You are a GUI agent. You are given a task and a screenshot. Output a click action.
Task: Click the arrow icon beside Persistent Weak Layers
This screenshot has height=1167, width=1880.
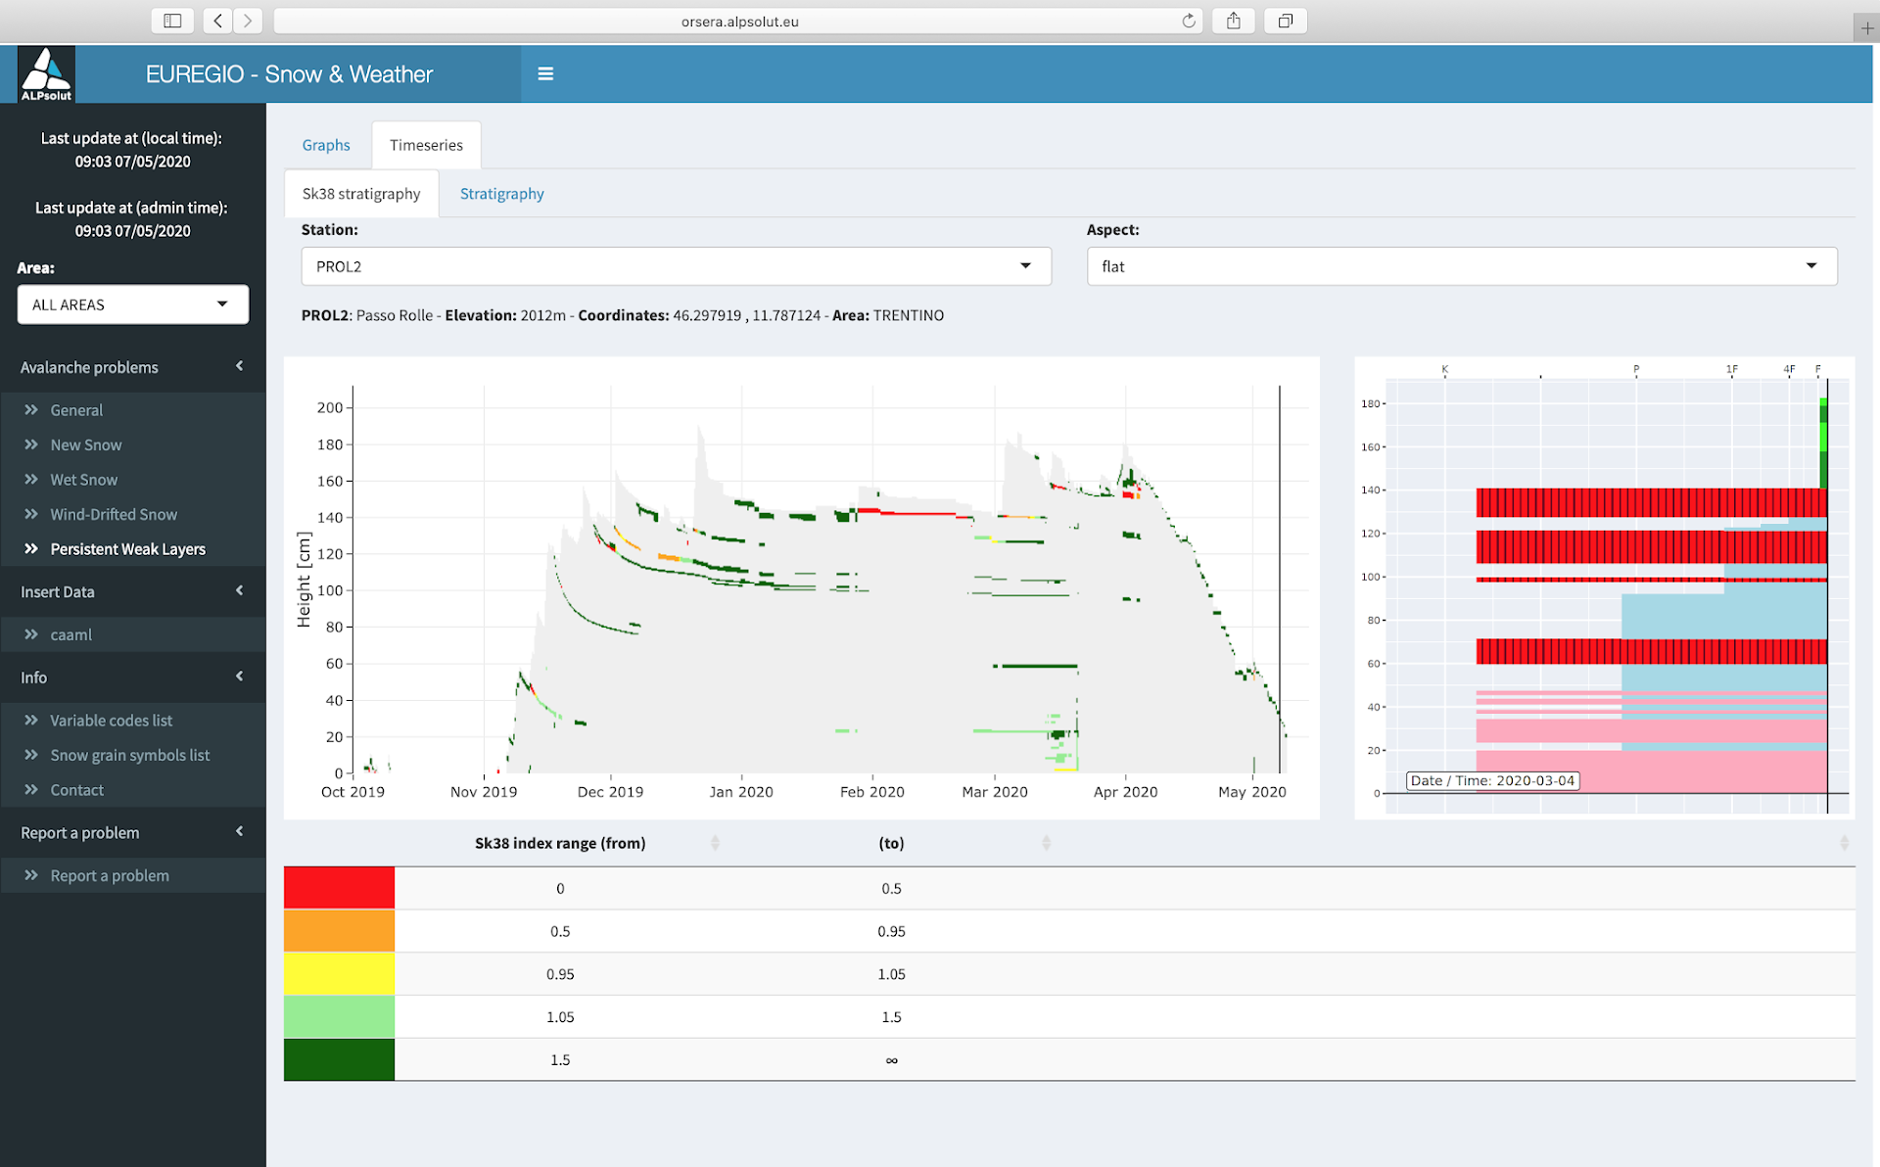click(x=31, y=548)
